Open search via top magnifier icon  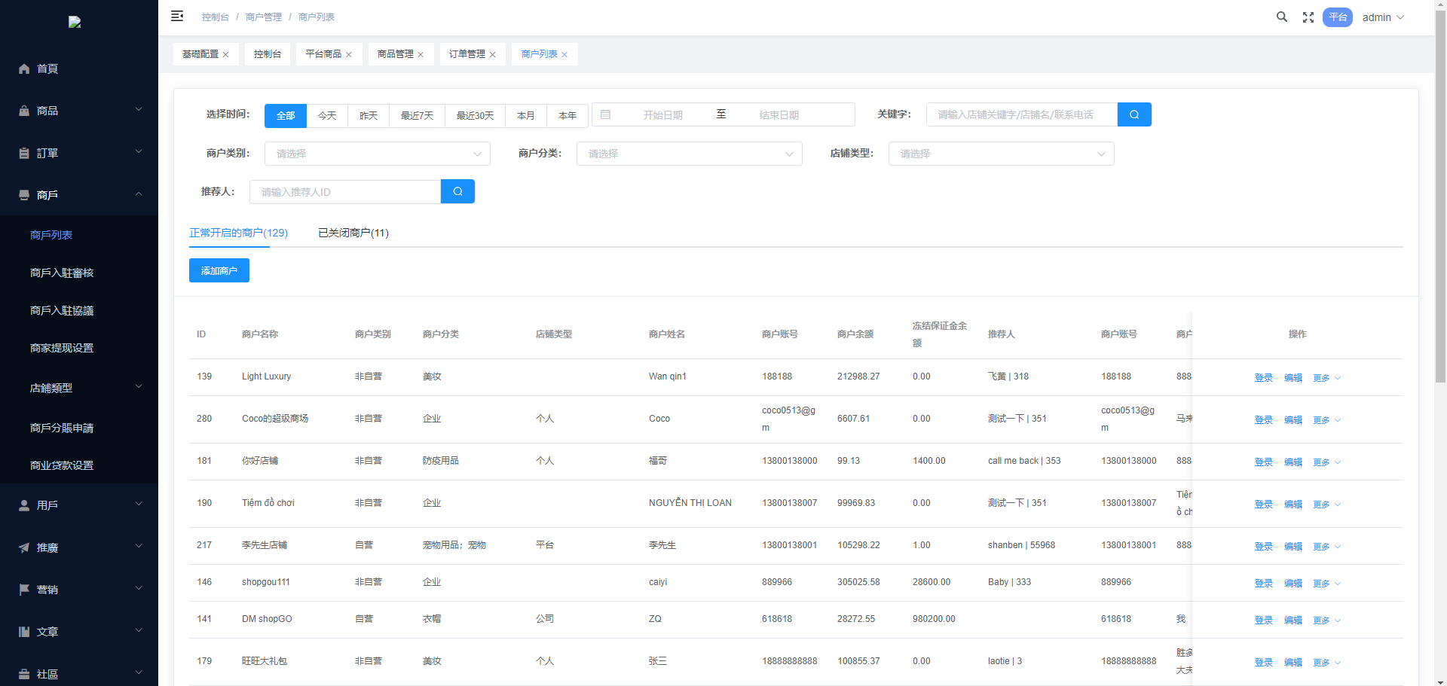(x=1281, y=17)
